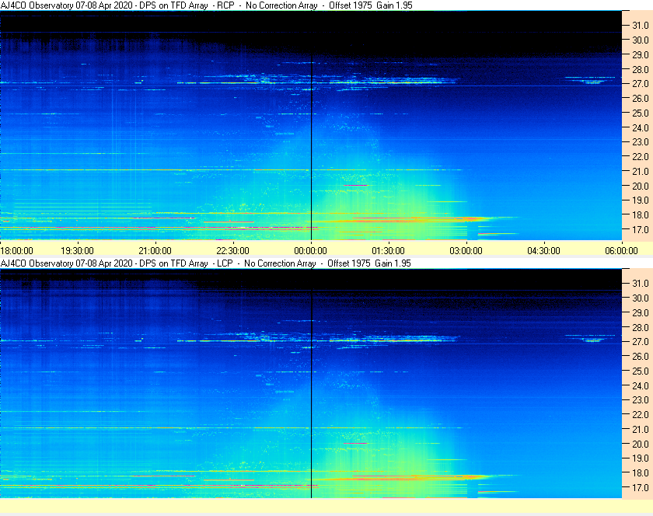653x516 pixels.
Task: Click the 25.0 frequency label in LCP plot
Action: tap(641, 371)
